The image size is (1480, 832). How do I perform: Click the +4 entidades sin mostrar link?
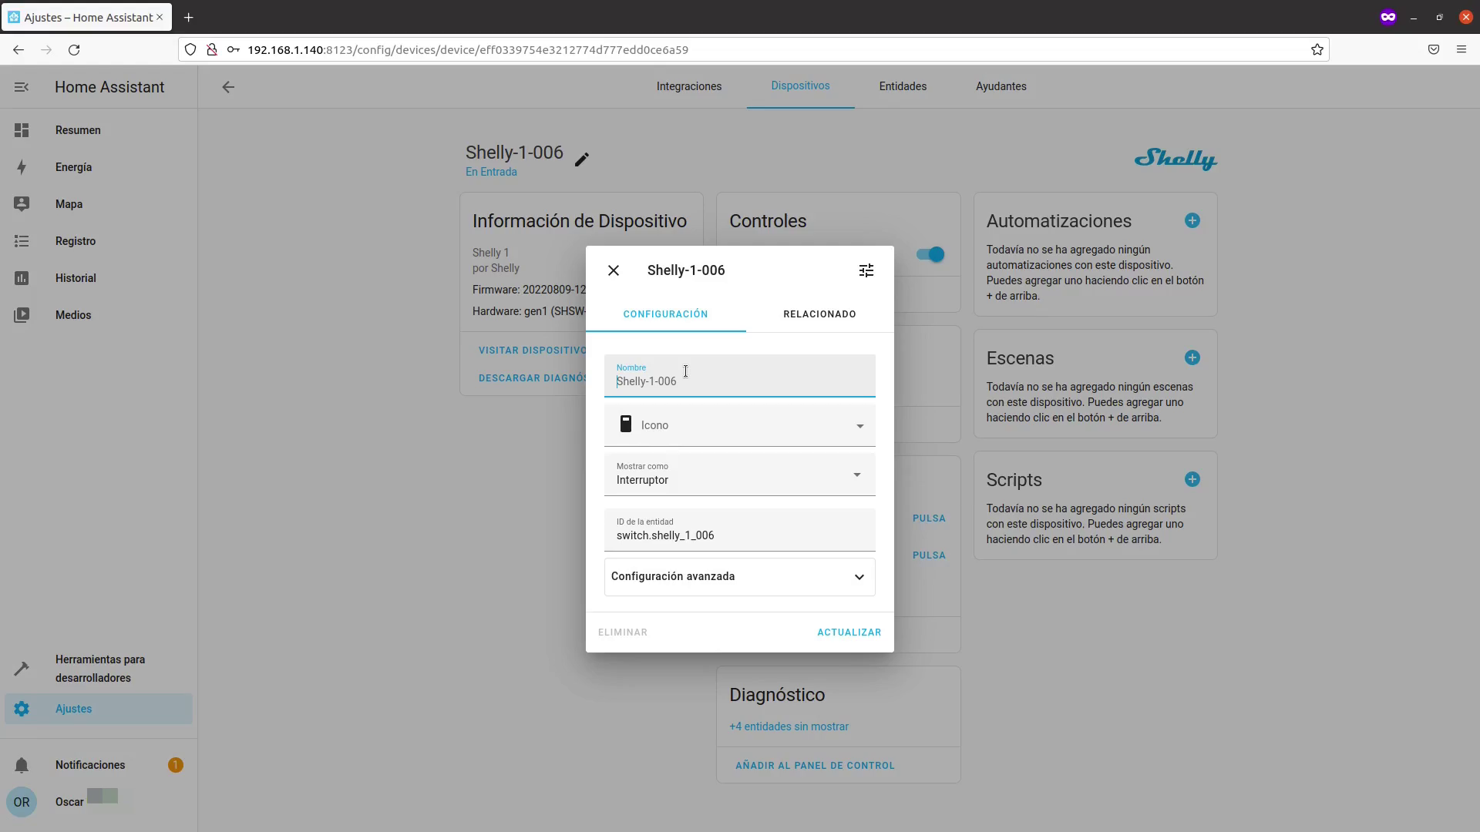coord(789,726)
